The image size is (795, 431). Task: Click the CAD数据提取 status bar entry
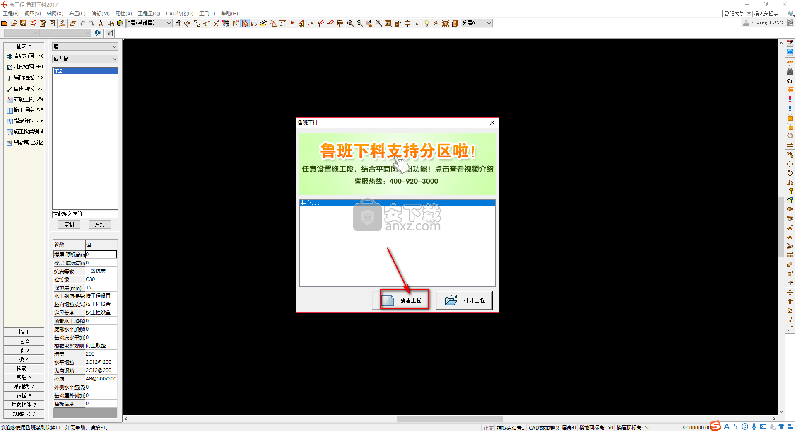[544, 428]
